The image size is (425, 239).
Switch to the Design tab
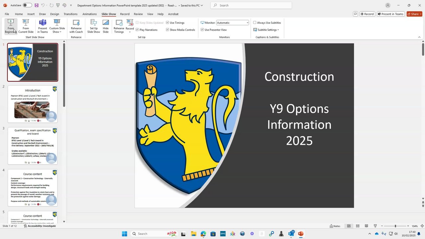coord(54,14)
